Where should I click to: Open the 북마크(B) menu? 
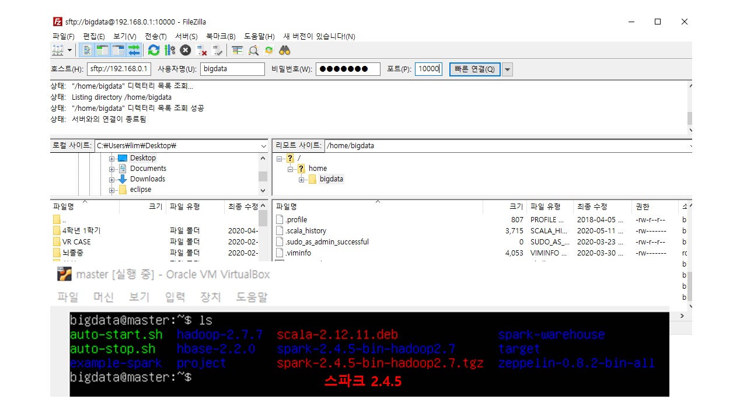pos(221,37)
